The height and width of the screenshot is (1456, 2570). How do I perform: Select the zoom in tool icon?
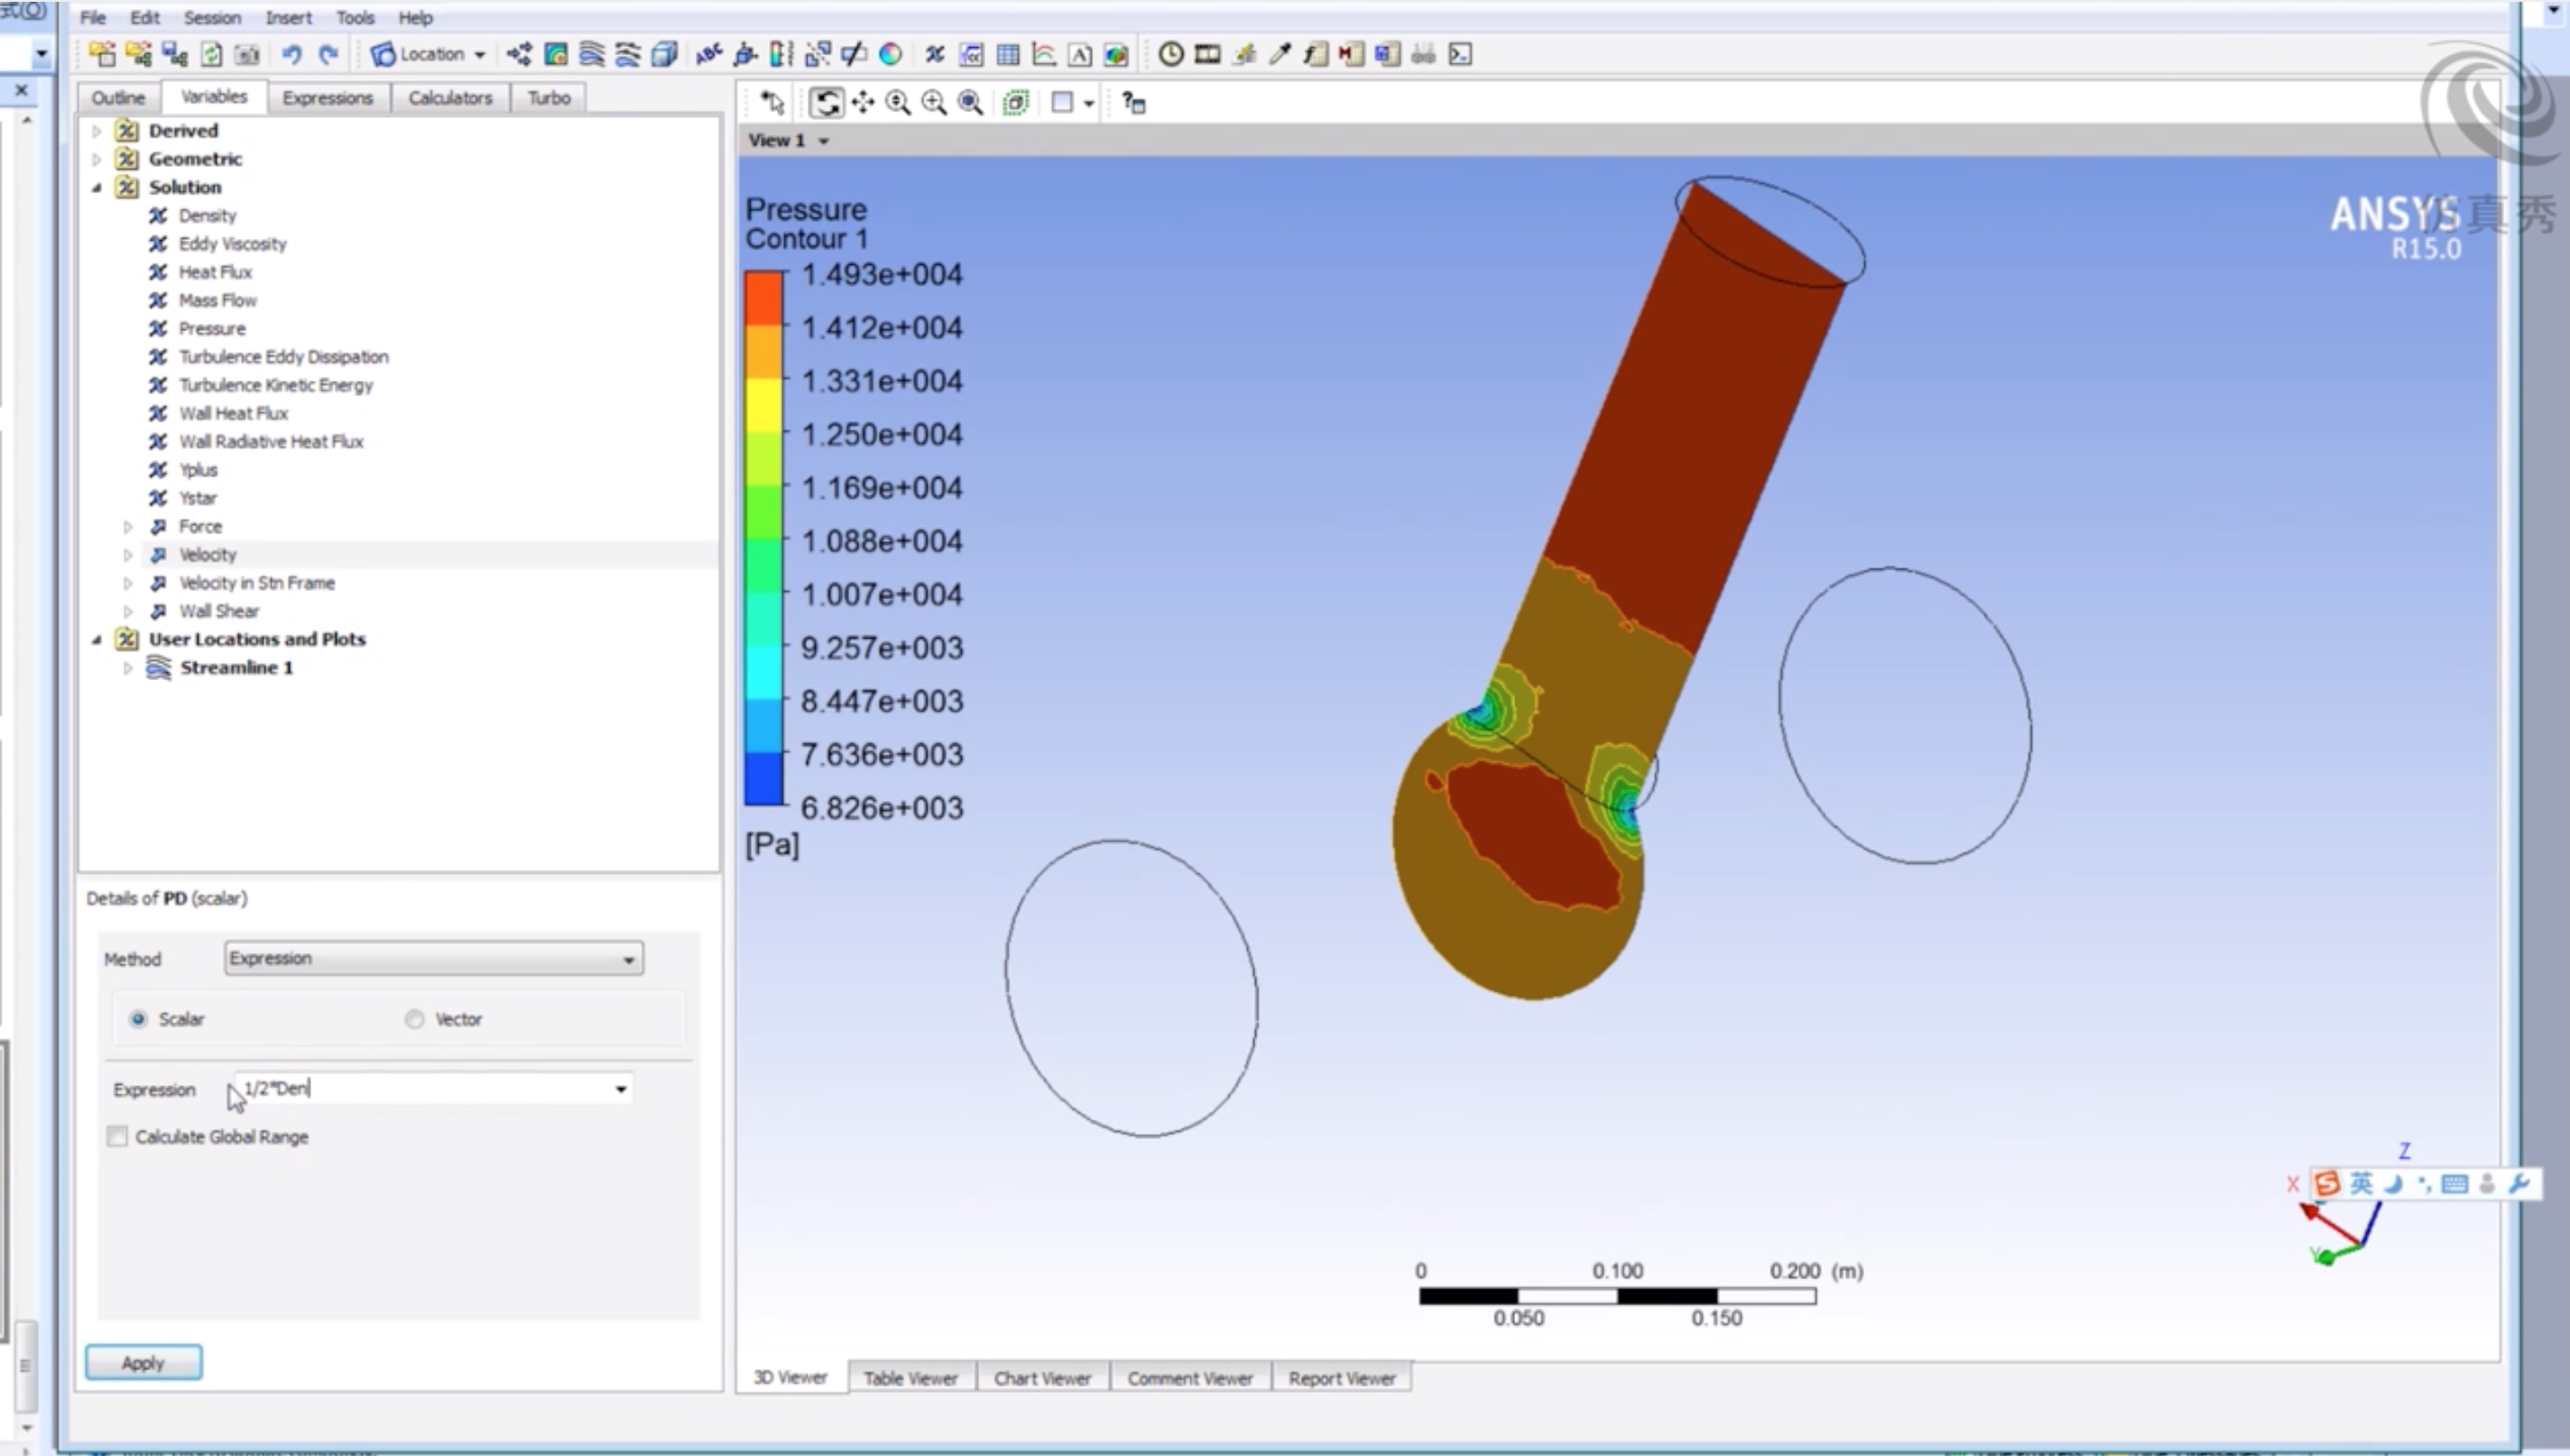[x=932, y=102]
